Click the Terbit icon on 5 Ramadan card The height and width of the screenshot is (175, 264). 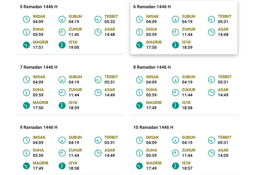tap(98, 19)
